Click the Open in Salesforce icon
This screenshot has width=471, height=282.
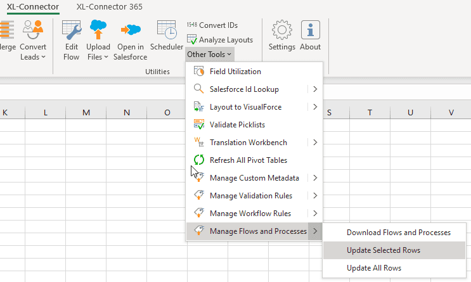tap(131, 30)
